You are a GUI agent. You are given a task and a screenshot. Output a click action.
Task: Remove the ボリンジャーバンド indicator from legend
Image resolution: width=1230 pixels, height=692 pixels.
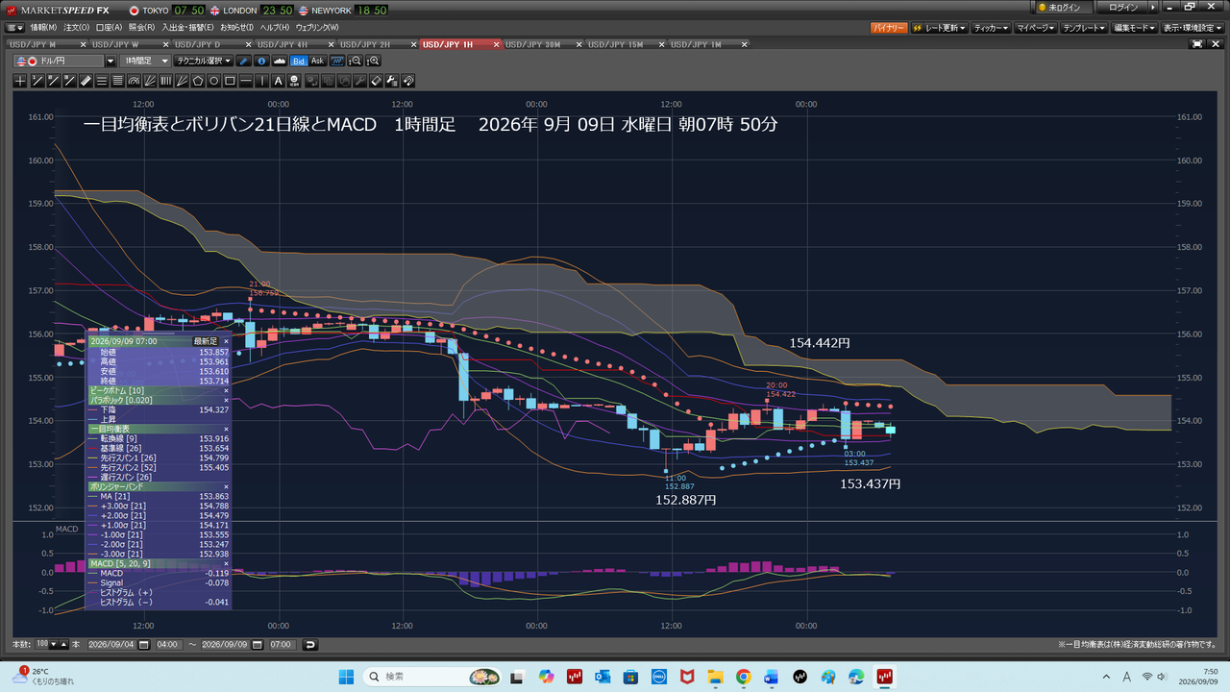227,486
